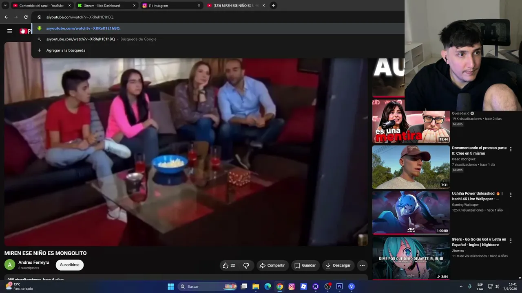
Task: Switch to the '(1) Instagram' tab
Action: 171,6
